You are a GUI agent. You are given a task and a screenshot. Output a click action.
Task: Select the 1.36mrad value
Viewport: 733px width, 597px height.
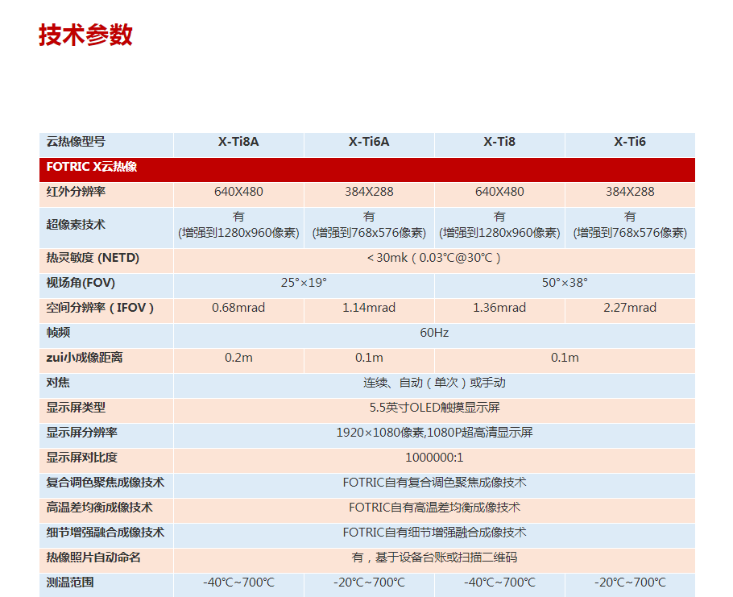[499, 308]
